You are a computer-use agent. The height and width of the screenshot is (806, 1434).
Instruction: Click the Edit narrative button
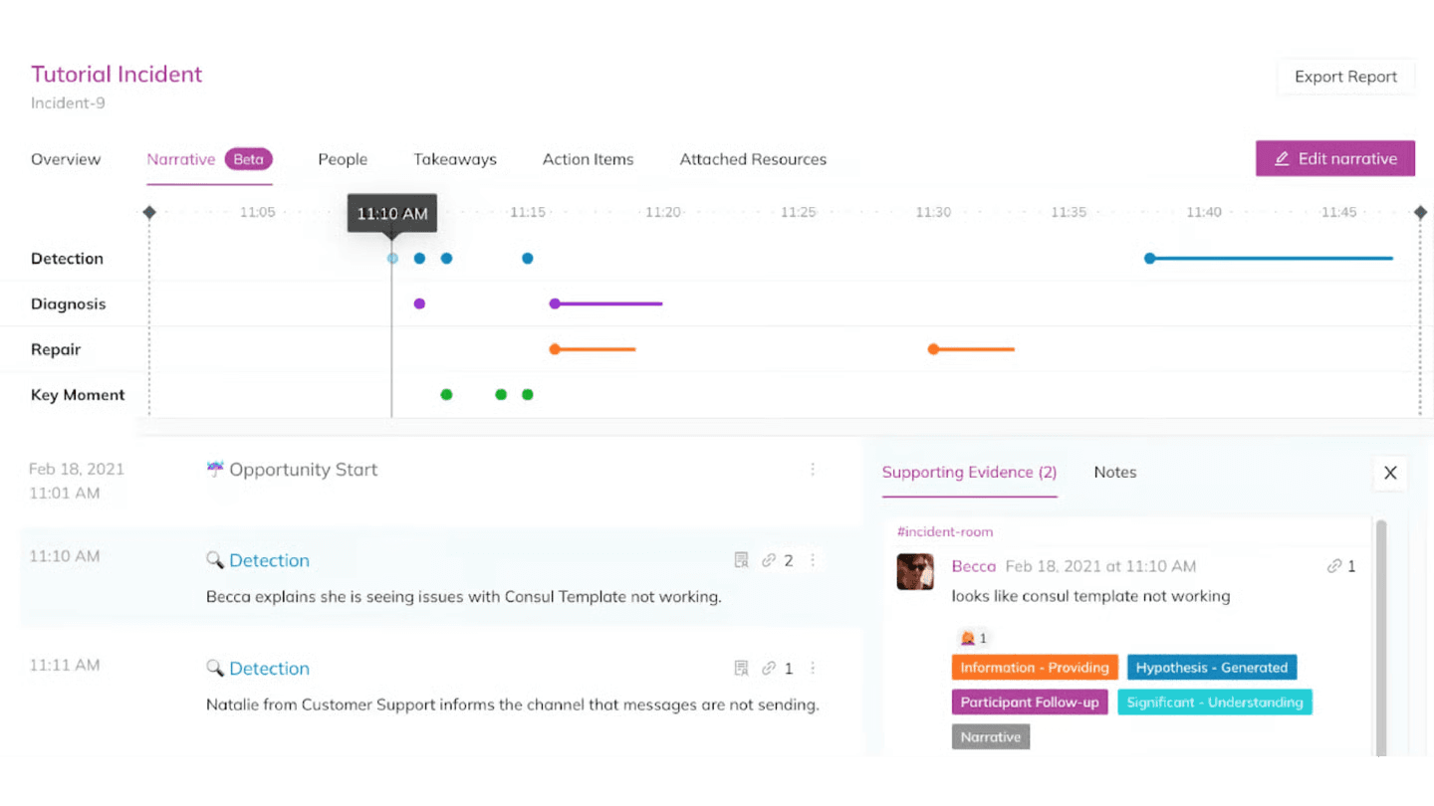[x=1334, y=158]
